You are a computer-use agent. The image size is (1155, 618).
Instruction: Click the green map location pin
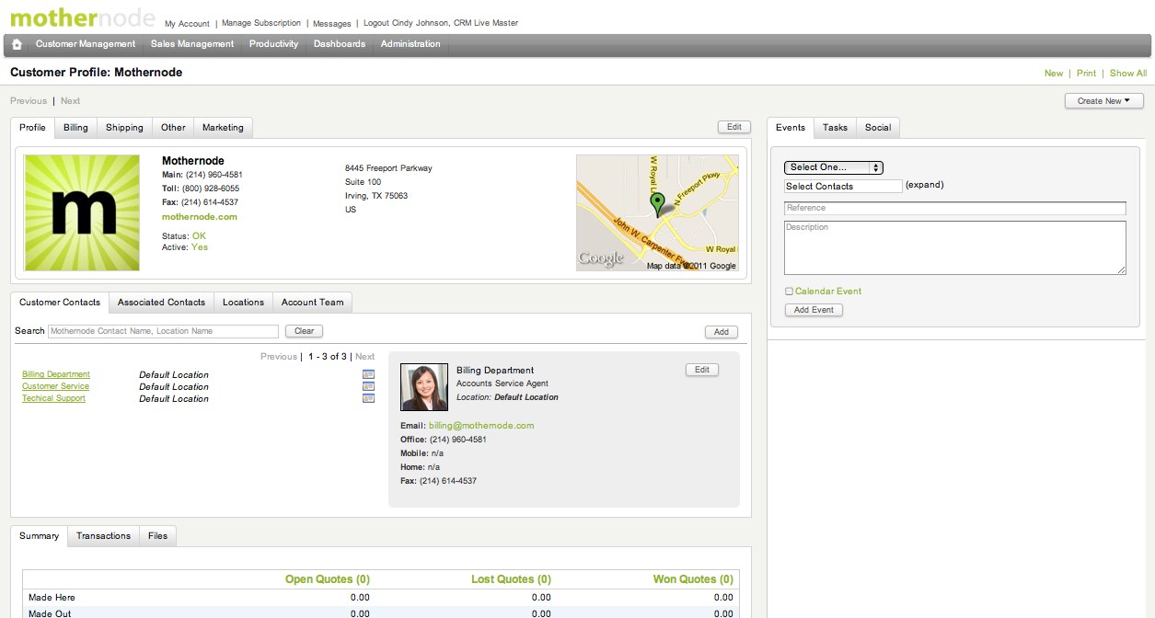tap(656, 203)
